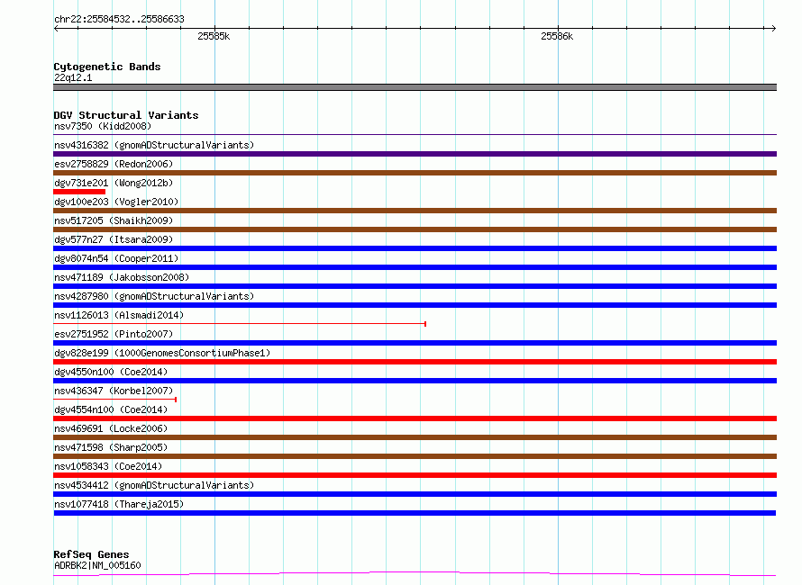Image resolution: width=802 pixels, height=585 pixels.
Task: Select variant label esv2751952 (Pinto2007)
Action: (114, 334)
